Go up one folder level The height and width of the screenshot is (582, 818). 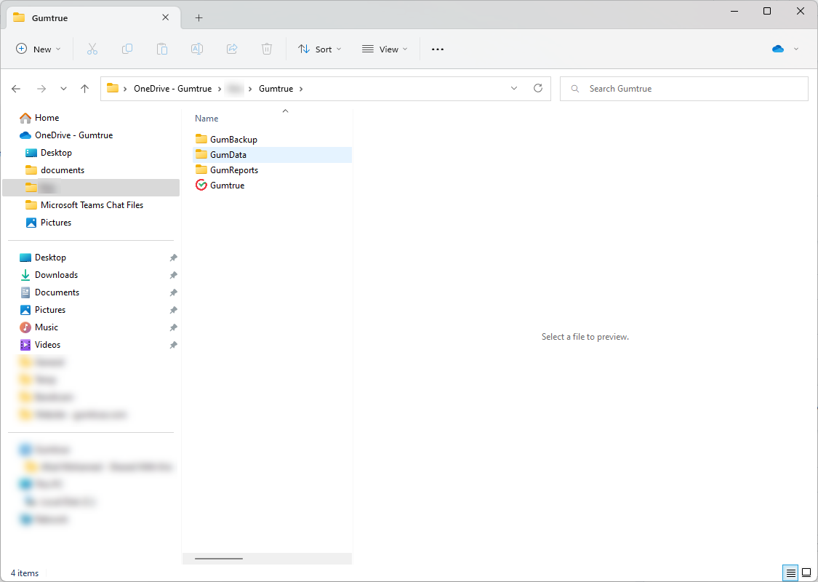[x=84, y=89]
